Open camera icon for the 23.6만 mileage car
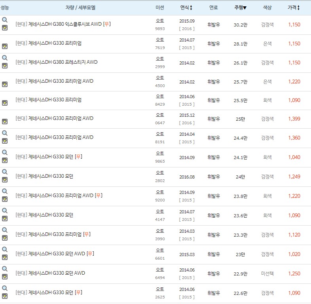Image resolution: width=311 pixels, height=304 pixels. [x=5, y=218]
